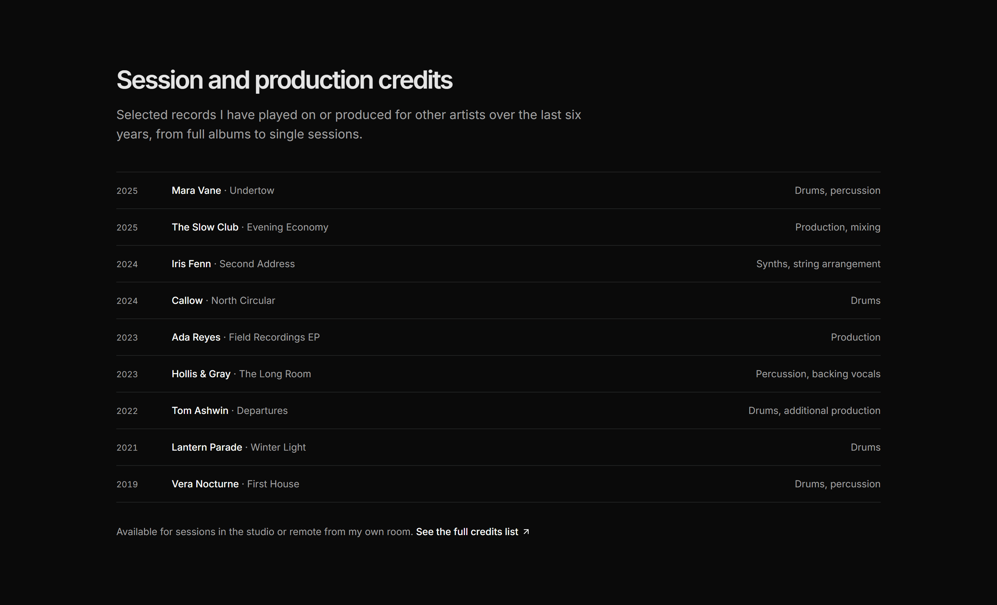997x605 pixels.
Task: Click 'Drums' role in Lantern Parade row
Action: (865, 447)
